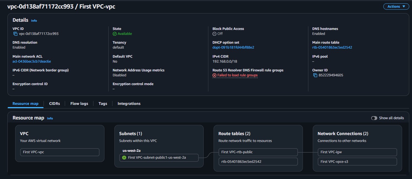Select First VPC-rtb-public in Route tables
This screenshot has height=179, width=412.
pyautogui.click(x=258, y=152)
